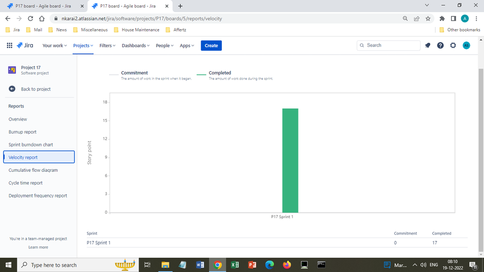
Task: Select the Velocity report item
Action: [x=39, y=157]
